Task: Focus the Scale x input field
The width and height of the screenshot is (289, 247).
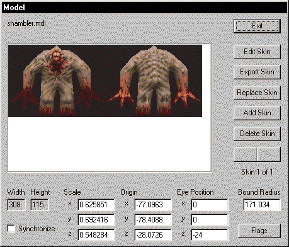Action: pyautogui.click(x=96, y=205)
